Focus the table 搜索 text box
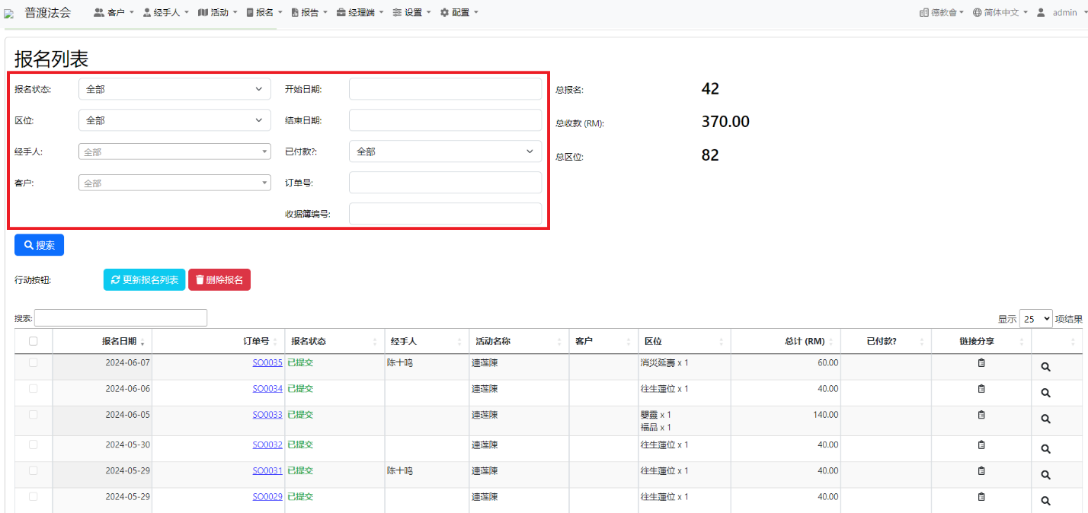The image size is (1088, 513). pyautogui.click(x=120, y=317)
